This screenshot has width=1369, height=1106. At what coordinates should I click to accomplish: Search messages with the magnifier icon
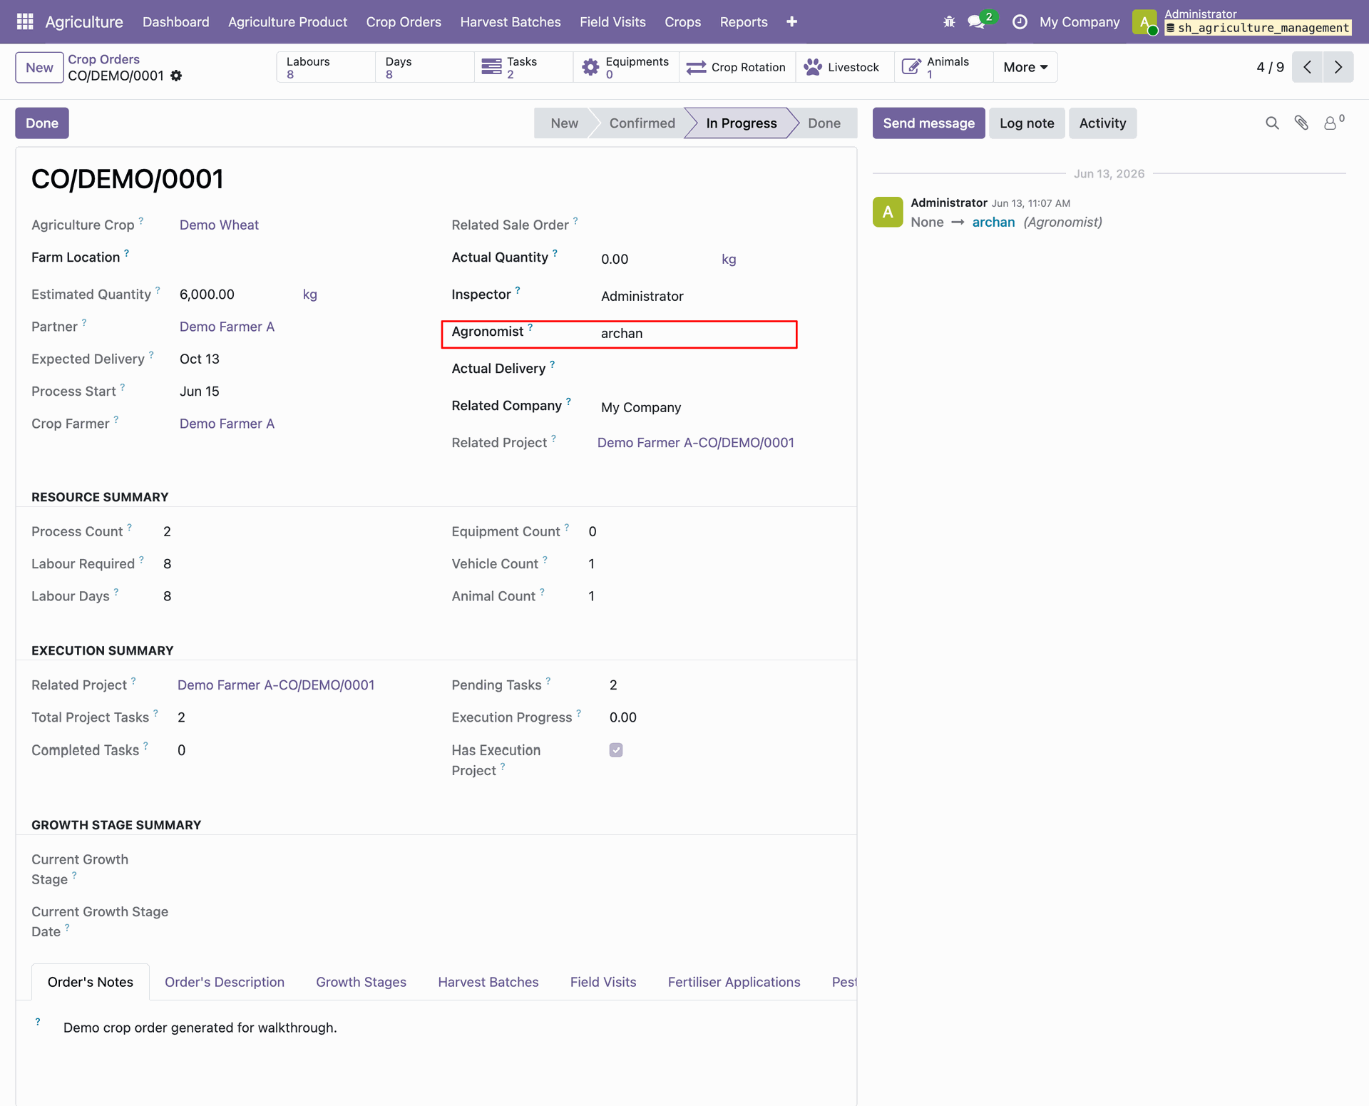coord(1272,123)
